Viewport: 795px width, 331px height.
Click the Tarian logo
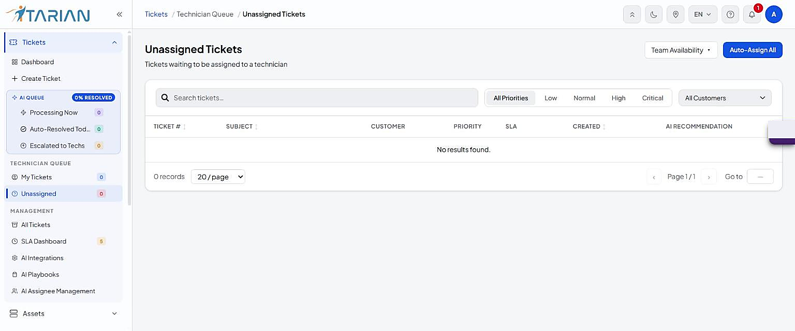(x=48, y=14)
